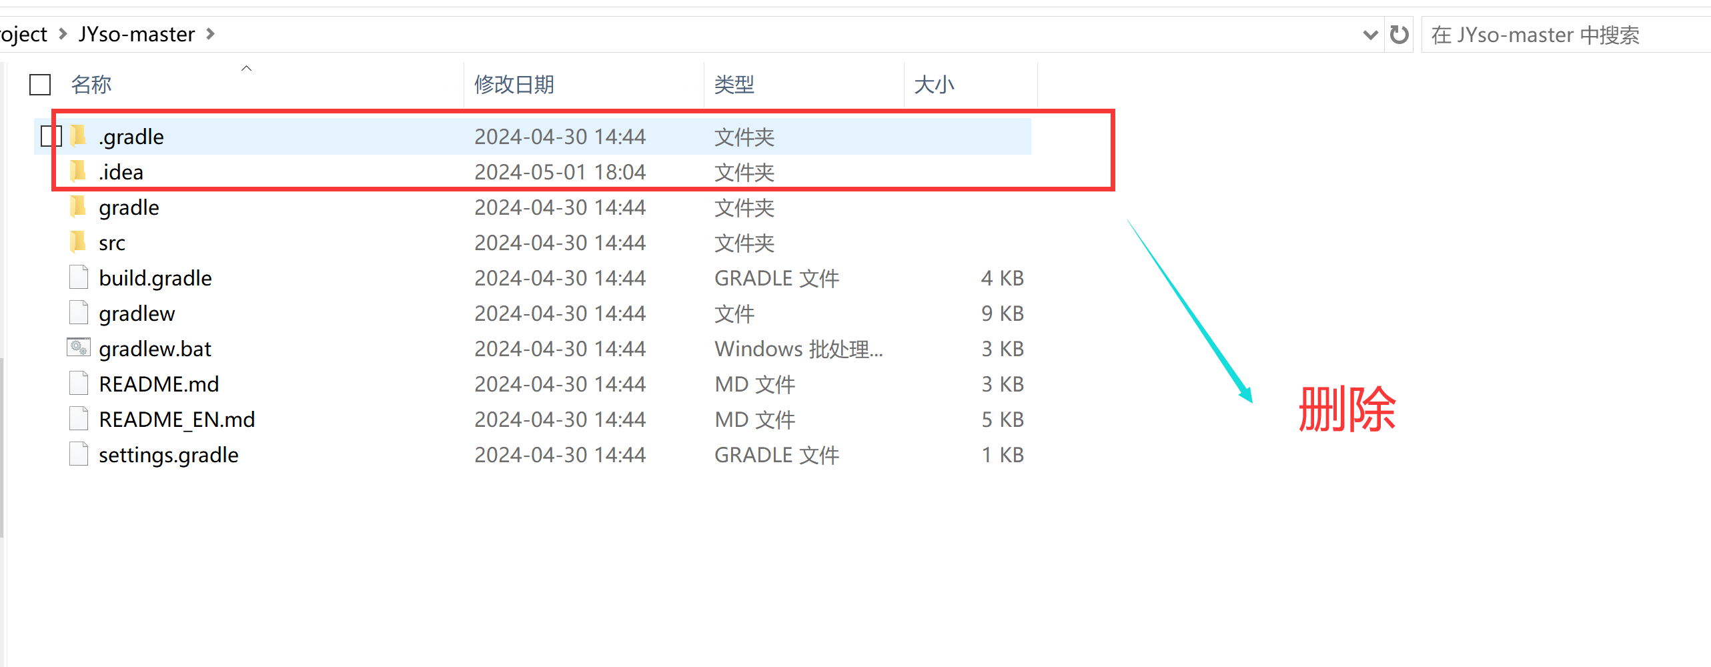Image resolution: width=1711 pixels, height=667 pixels.
Task: Select the .gradle folder name
Action: point(131,137)
